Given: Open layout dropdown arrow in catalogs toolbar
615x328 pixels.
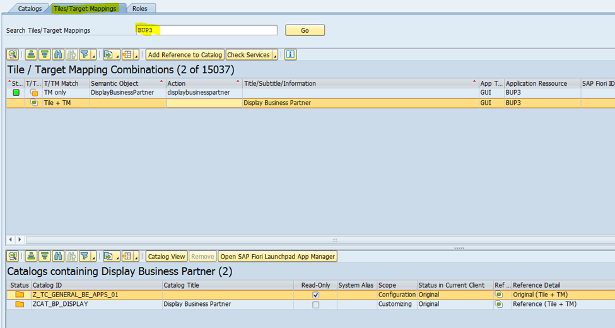Looking at the screenshot, I should (136, 256).
